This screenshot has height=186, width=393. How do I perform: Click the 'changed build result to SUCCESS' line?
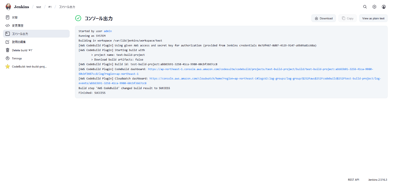124,88
